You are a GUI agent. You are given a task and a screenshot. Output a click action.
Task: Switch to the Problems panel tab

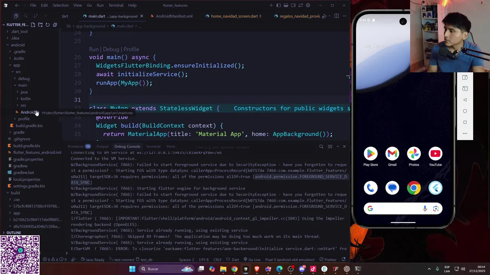tap(79, 146)
